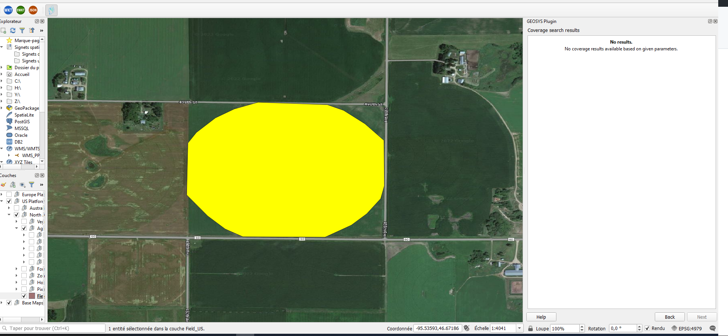Open the Échelle scale dropdown

520,328
